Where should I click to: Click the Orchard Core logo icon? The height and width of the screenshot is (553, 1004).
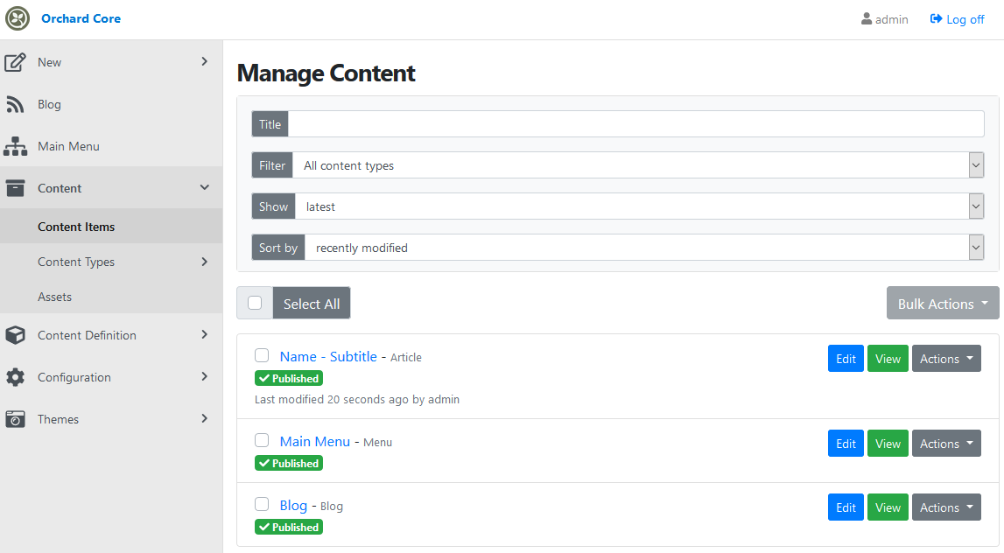pos(18,18)
